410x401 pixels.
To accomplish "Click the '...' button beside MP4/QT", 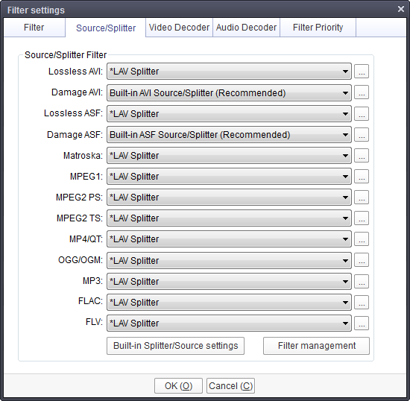I will click(362, 239).
